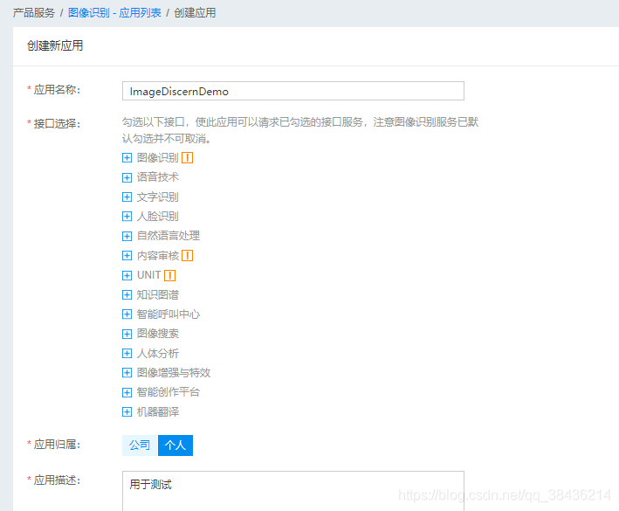Click the UNIT tree label
The height and width of the screenshot is (511, 619).
148,275
